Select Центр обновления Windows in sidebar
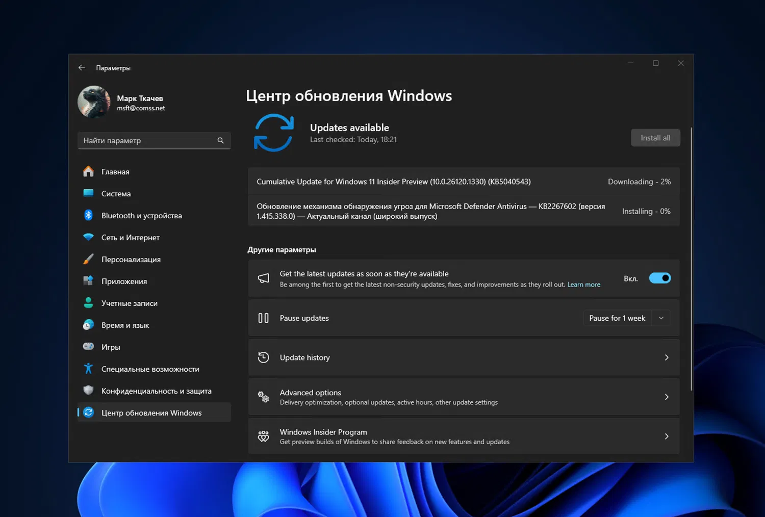Viewport: 765px width, 517px height. (154, 413)
